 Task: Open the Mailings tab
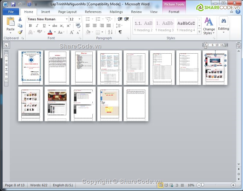[116, 12]
